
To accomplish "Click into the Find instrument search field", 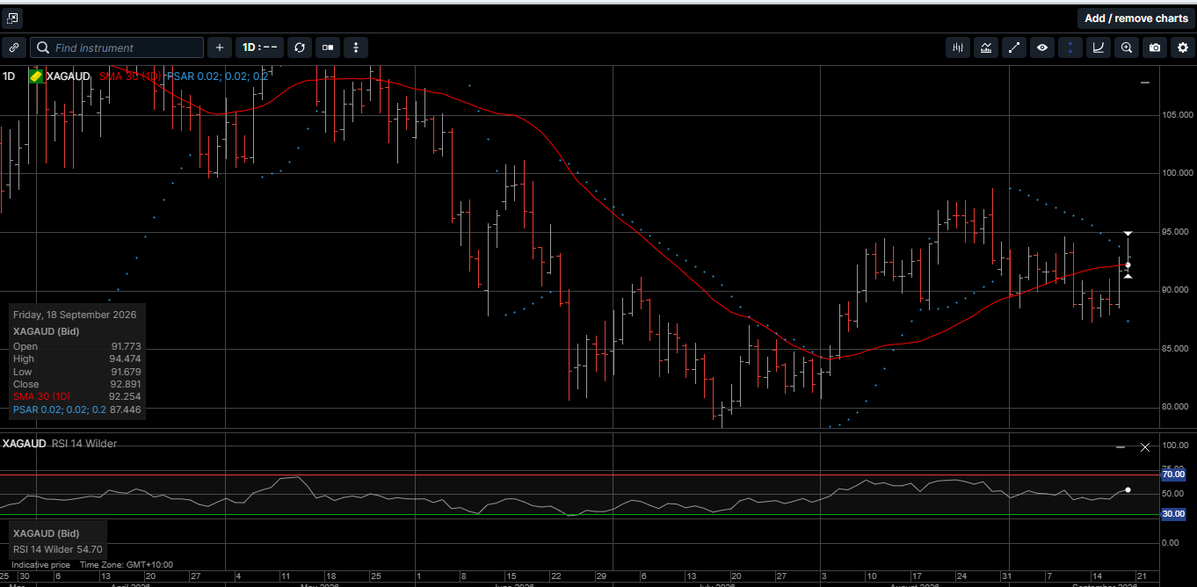I will (117, 47).
